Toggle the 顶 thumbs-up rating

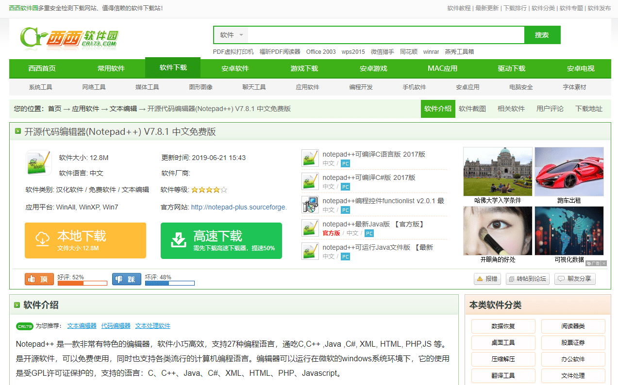pos(39,279)
